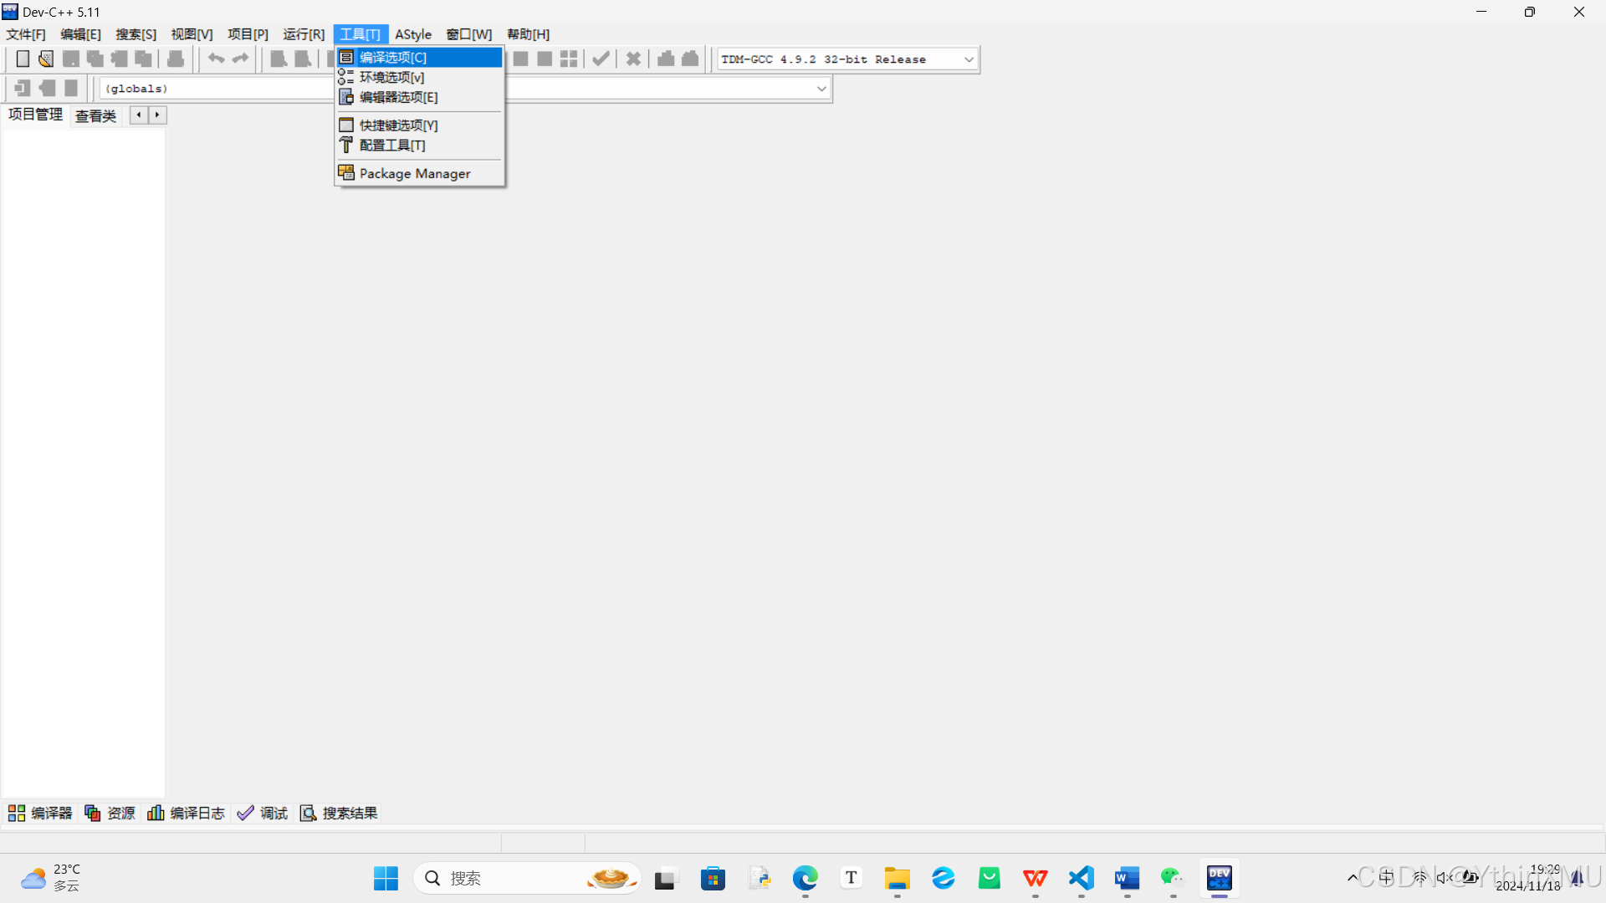
Task: Click the right tab scroll arrow button
Action: click(157, 115)
